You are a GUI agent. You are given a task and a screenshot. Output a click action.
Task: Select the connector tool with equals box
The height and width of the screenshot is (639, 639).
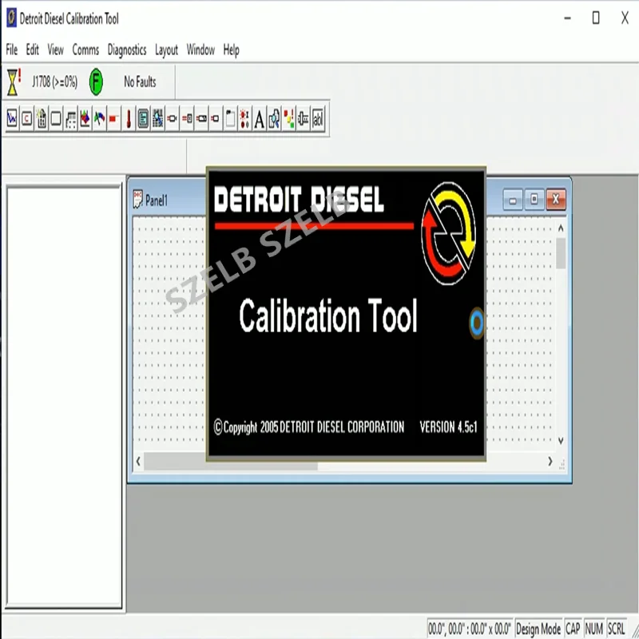[187, 118]
